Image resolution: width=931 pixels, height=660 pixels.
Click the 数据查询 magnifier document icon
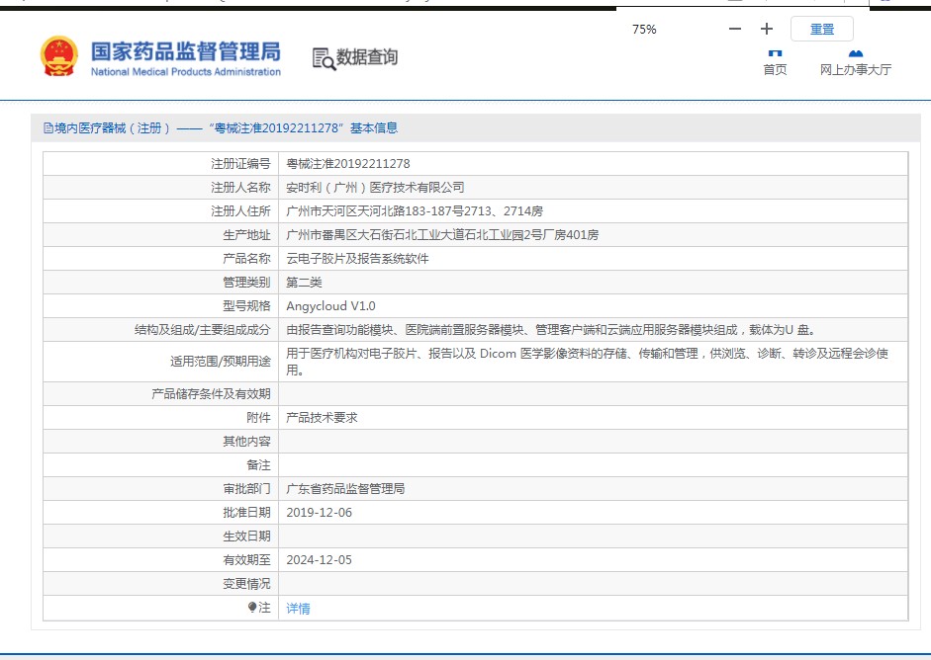(323, 58)
